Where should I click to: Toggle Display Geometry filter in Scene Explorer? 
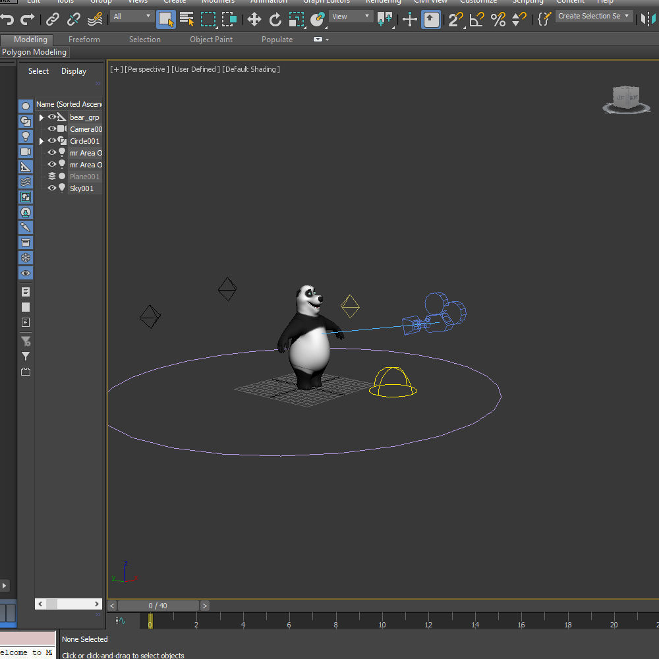[x=26, y=106]
